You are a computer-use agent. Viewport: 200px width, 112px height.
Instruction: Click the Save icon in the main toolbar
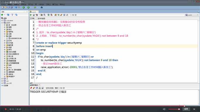[8, 8]
